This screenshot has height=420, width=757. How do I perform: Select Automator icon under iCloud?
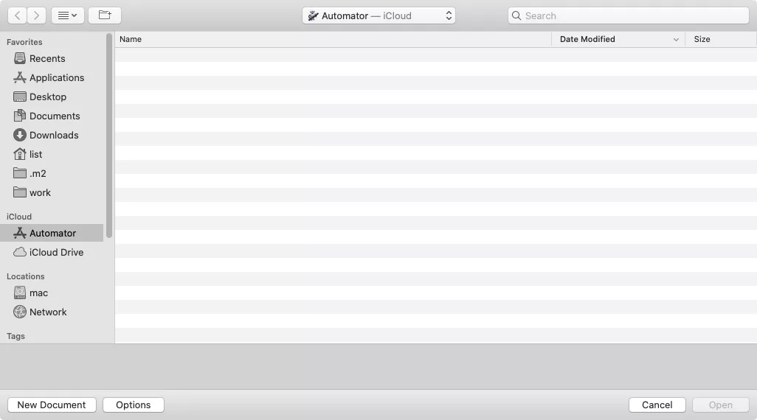(x=20, y=233)
